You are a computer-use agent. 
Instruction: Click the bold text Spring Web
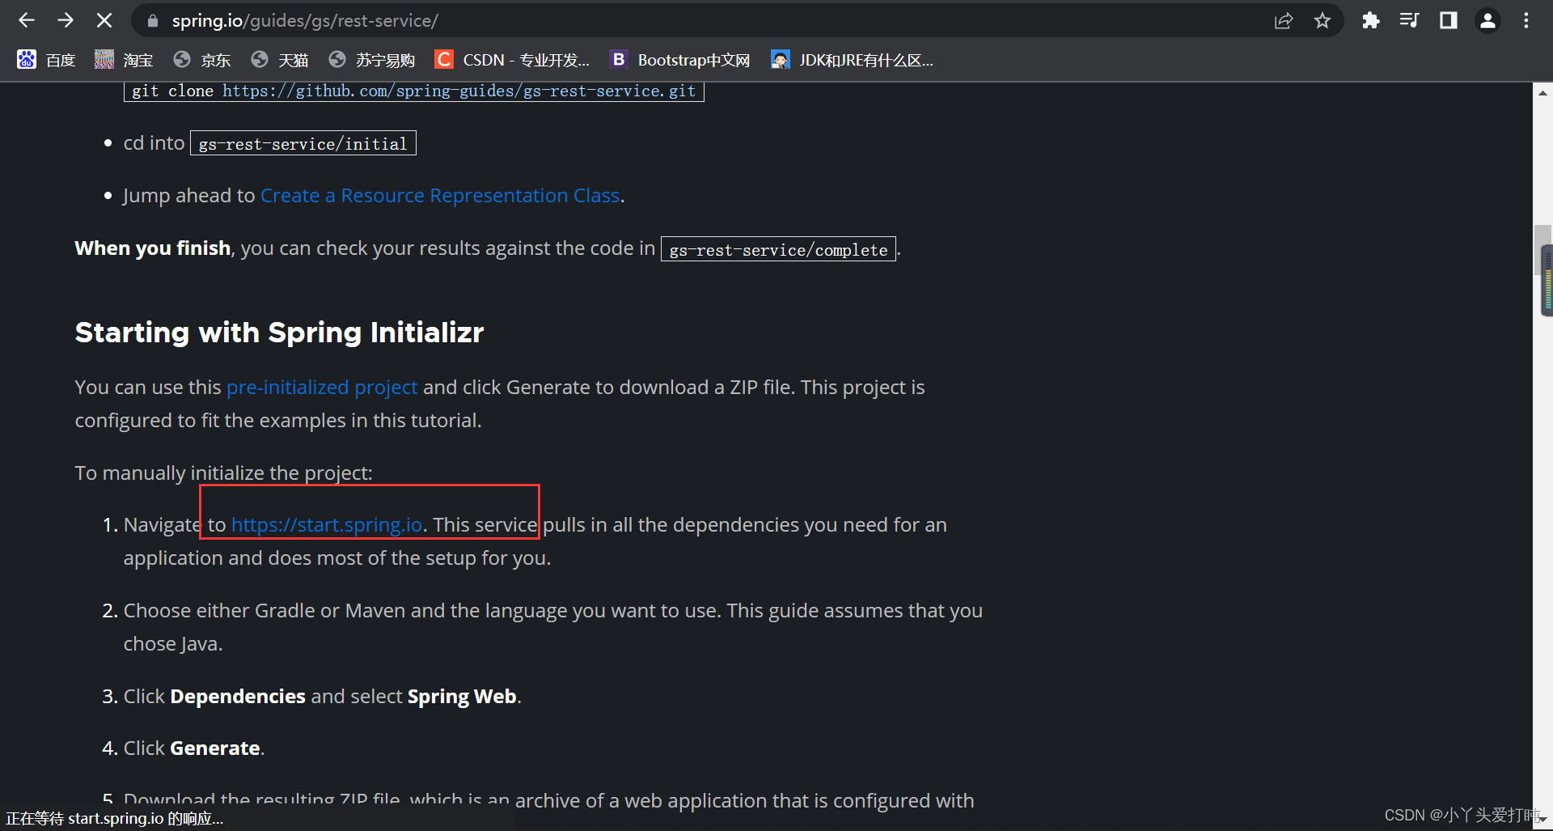coord(462,697)
